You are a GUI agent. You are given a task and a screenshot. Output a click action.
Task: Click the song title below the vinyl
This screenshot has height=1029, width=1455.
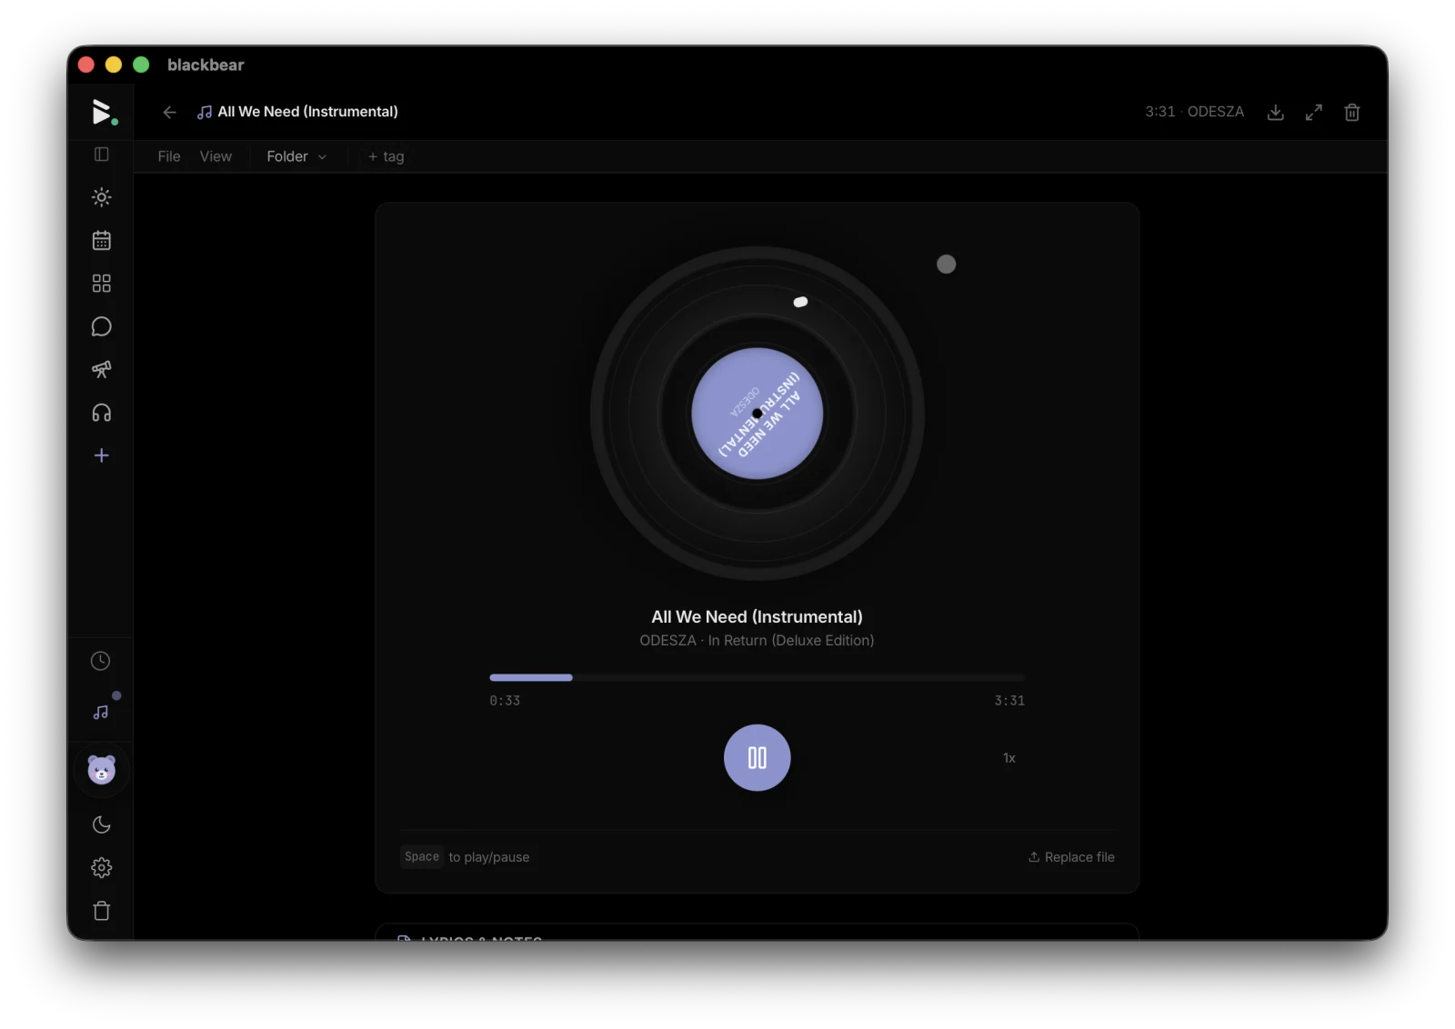click(x=758, y=616)
